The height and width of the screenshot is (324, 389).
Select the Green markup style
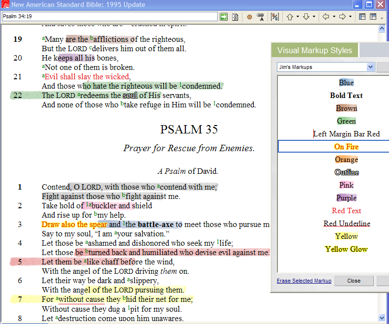(346, 121)
